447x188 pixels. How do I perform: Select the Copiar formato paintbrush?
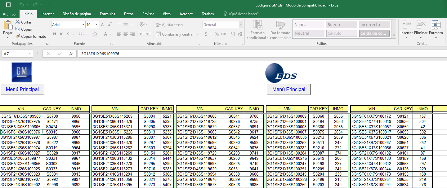tap(18, 36)
